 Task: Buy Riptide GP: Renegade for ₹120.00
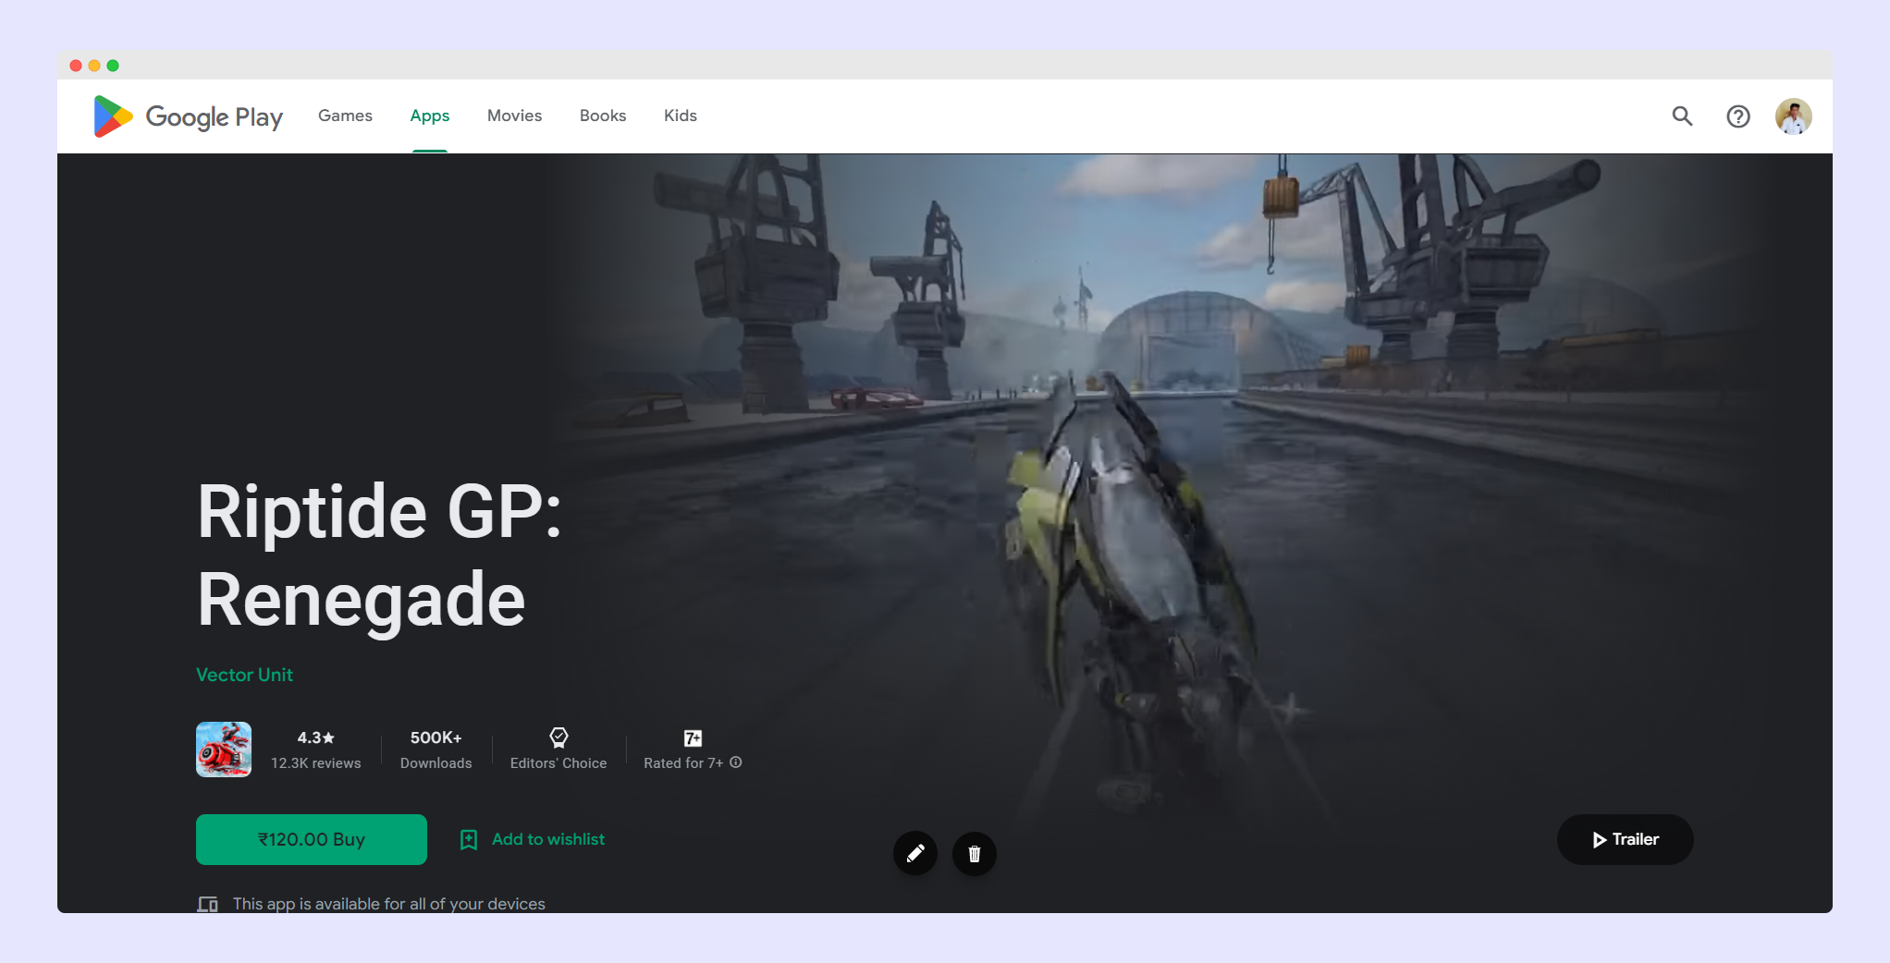click(x=311, y=839)
